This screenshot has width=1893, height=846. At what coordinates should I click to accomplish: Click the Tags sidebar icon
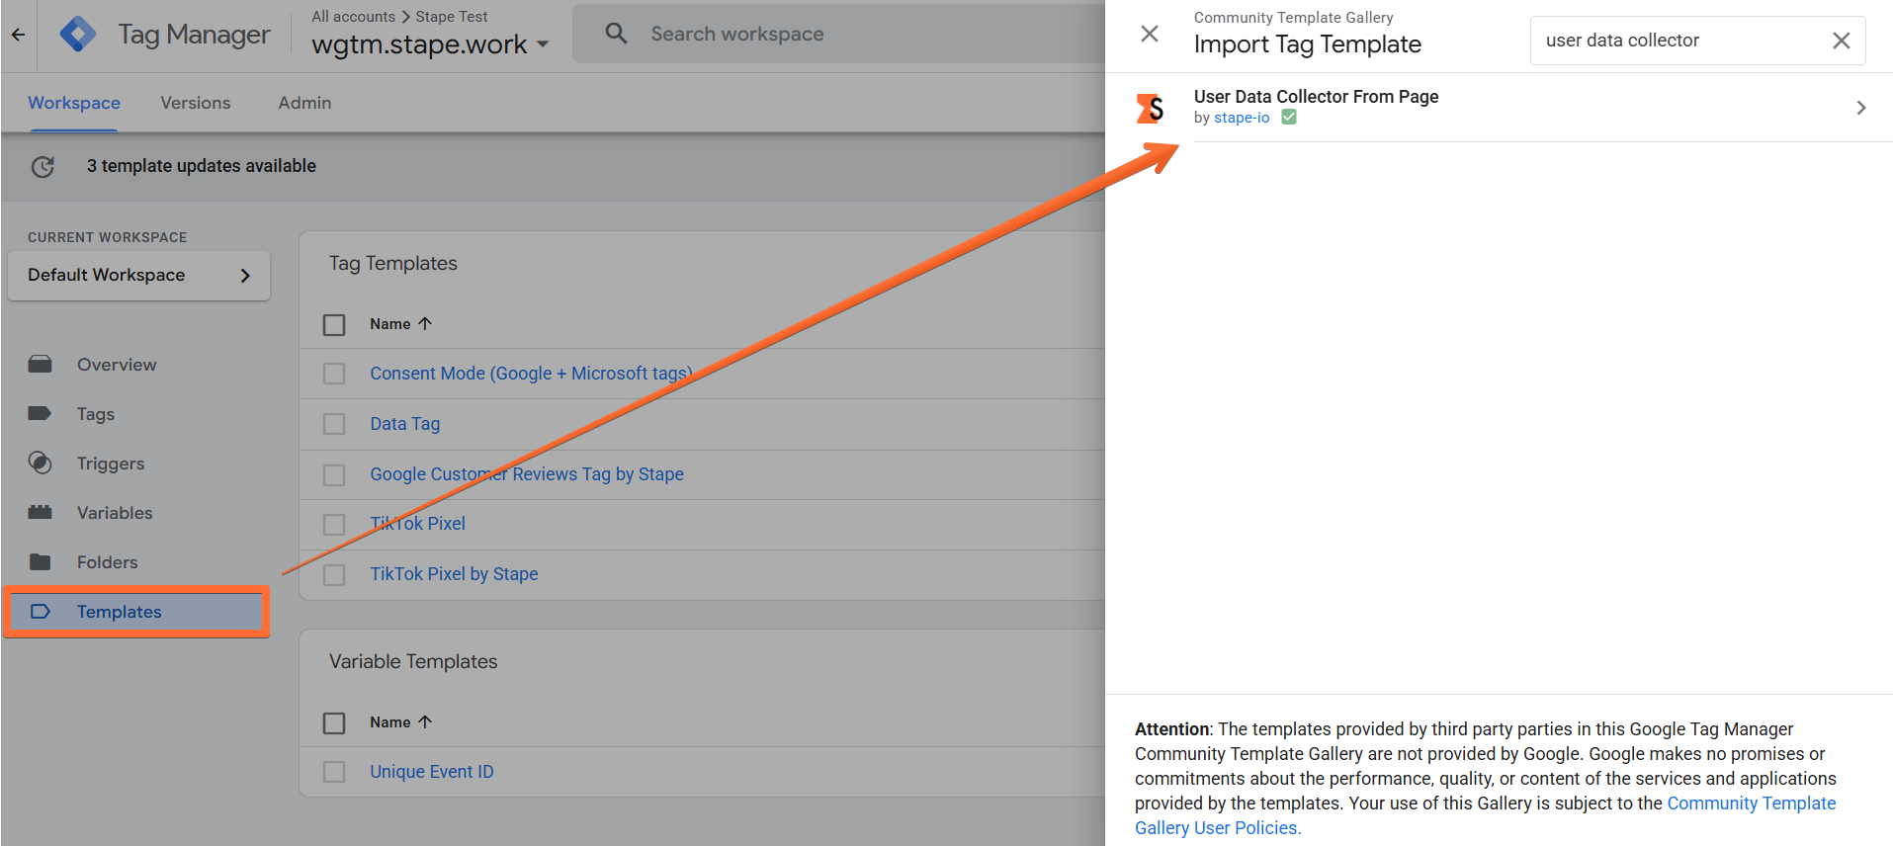pyautogui.click(x=40, y=414)
